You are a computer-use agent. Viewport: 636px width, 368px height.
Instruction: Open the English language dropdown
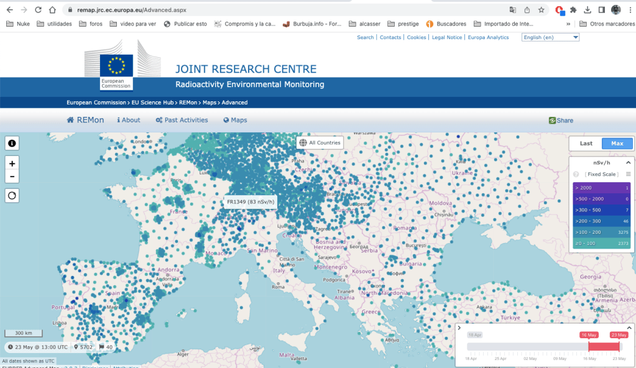point(550,37)
